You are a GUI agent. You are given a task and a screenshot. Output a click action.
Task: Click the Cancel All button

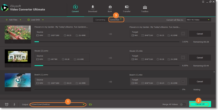pos(200,104)
